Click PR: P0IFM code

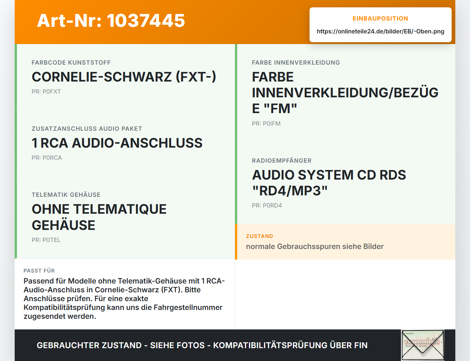(266, 123)
